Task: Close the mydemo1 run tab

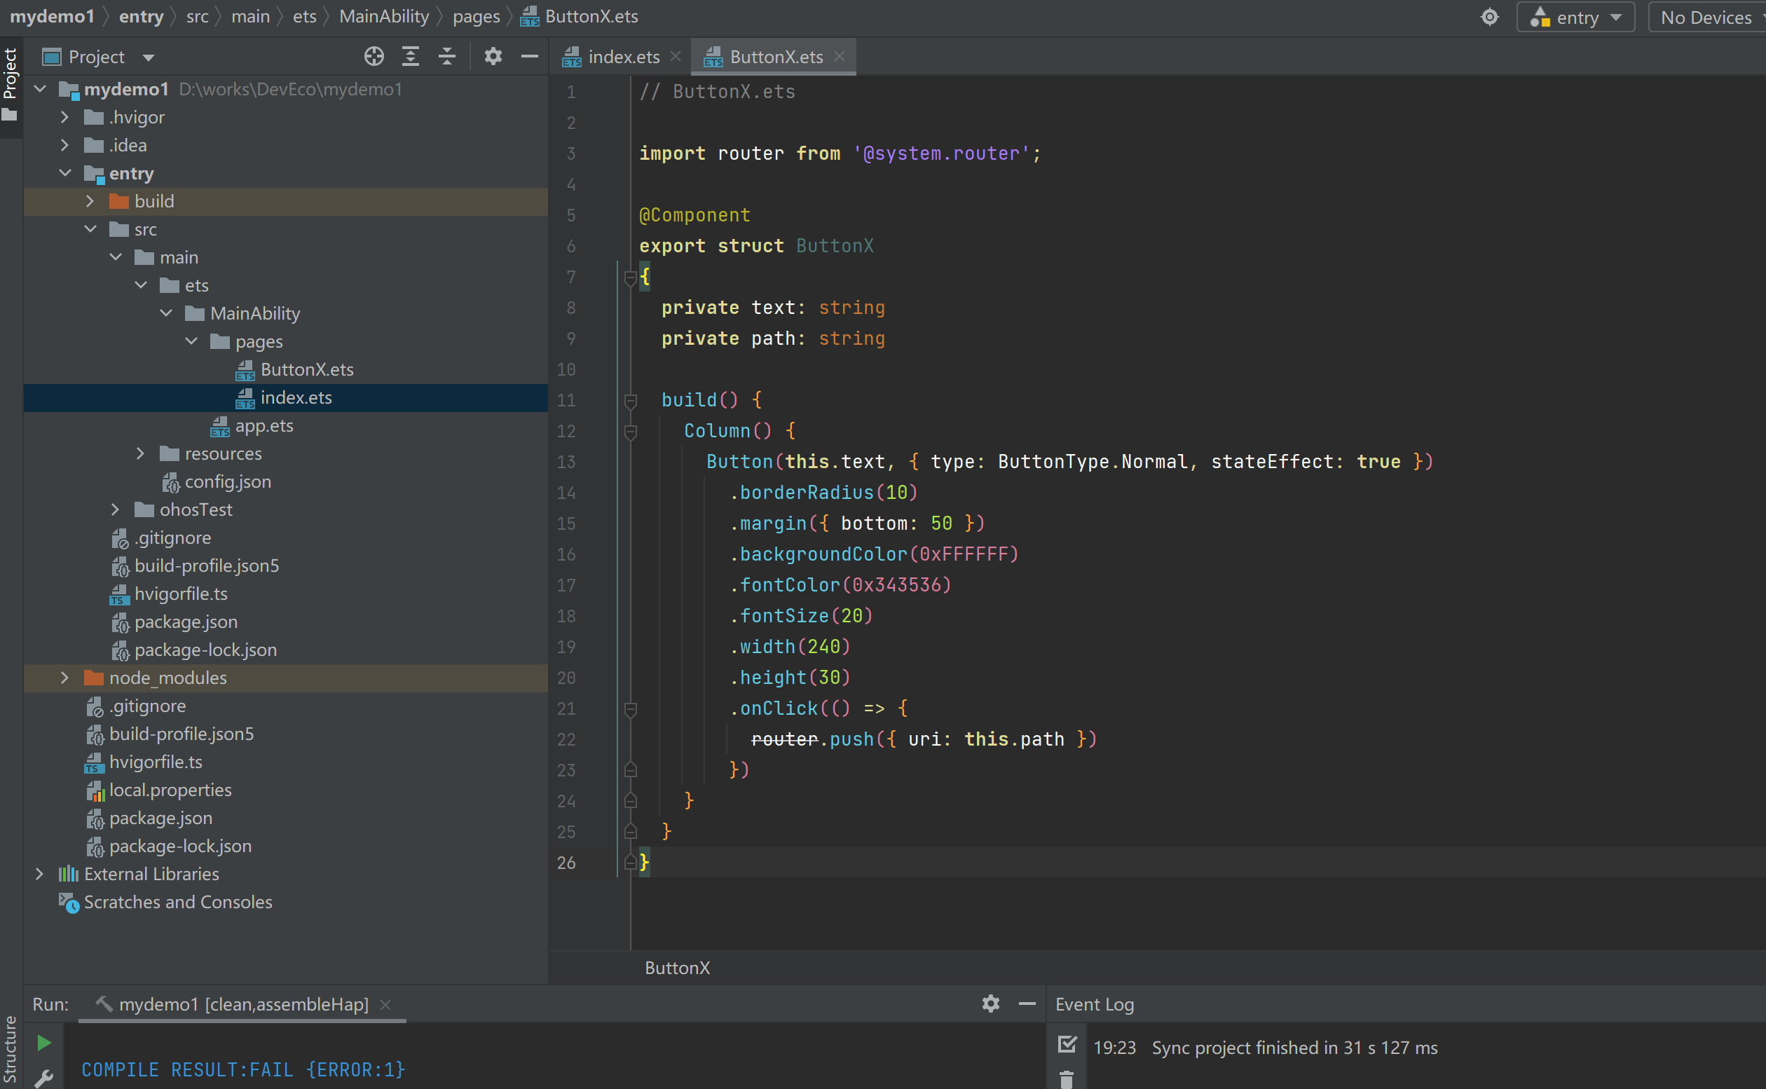Action: click(385, 1004)
